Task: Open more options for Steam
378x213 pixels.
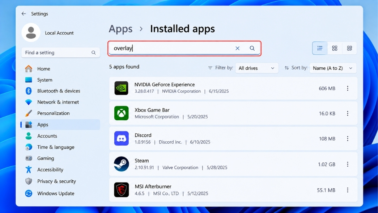Action: pyautogui.click(x=348, y=164)
